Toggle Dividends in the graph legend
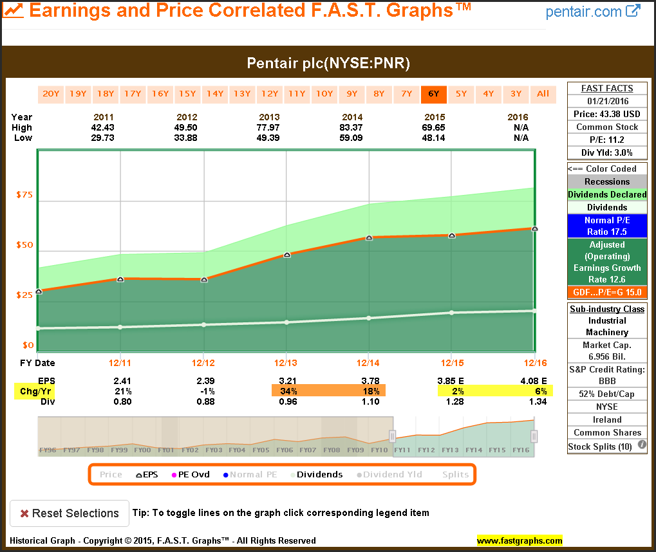The image size is (656, 552). [315, 475]
